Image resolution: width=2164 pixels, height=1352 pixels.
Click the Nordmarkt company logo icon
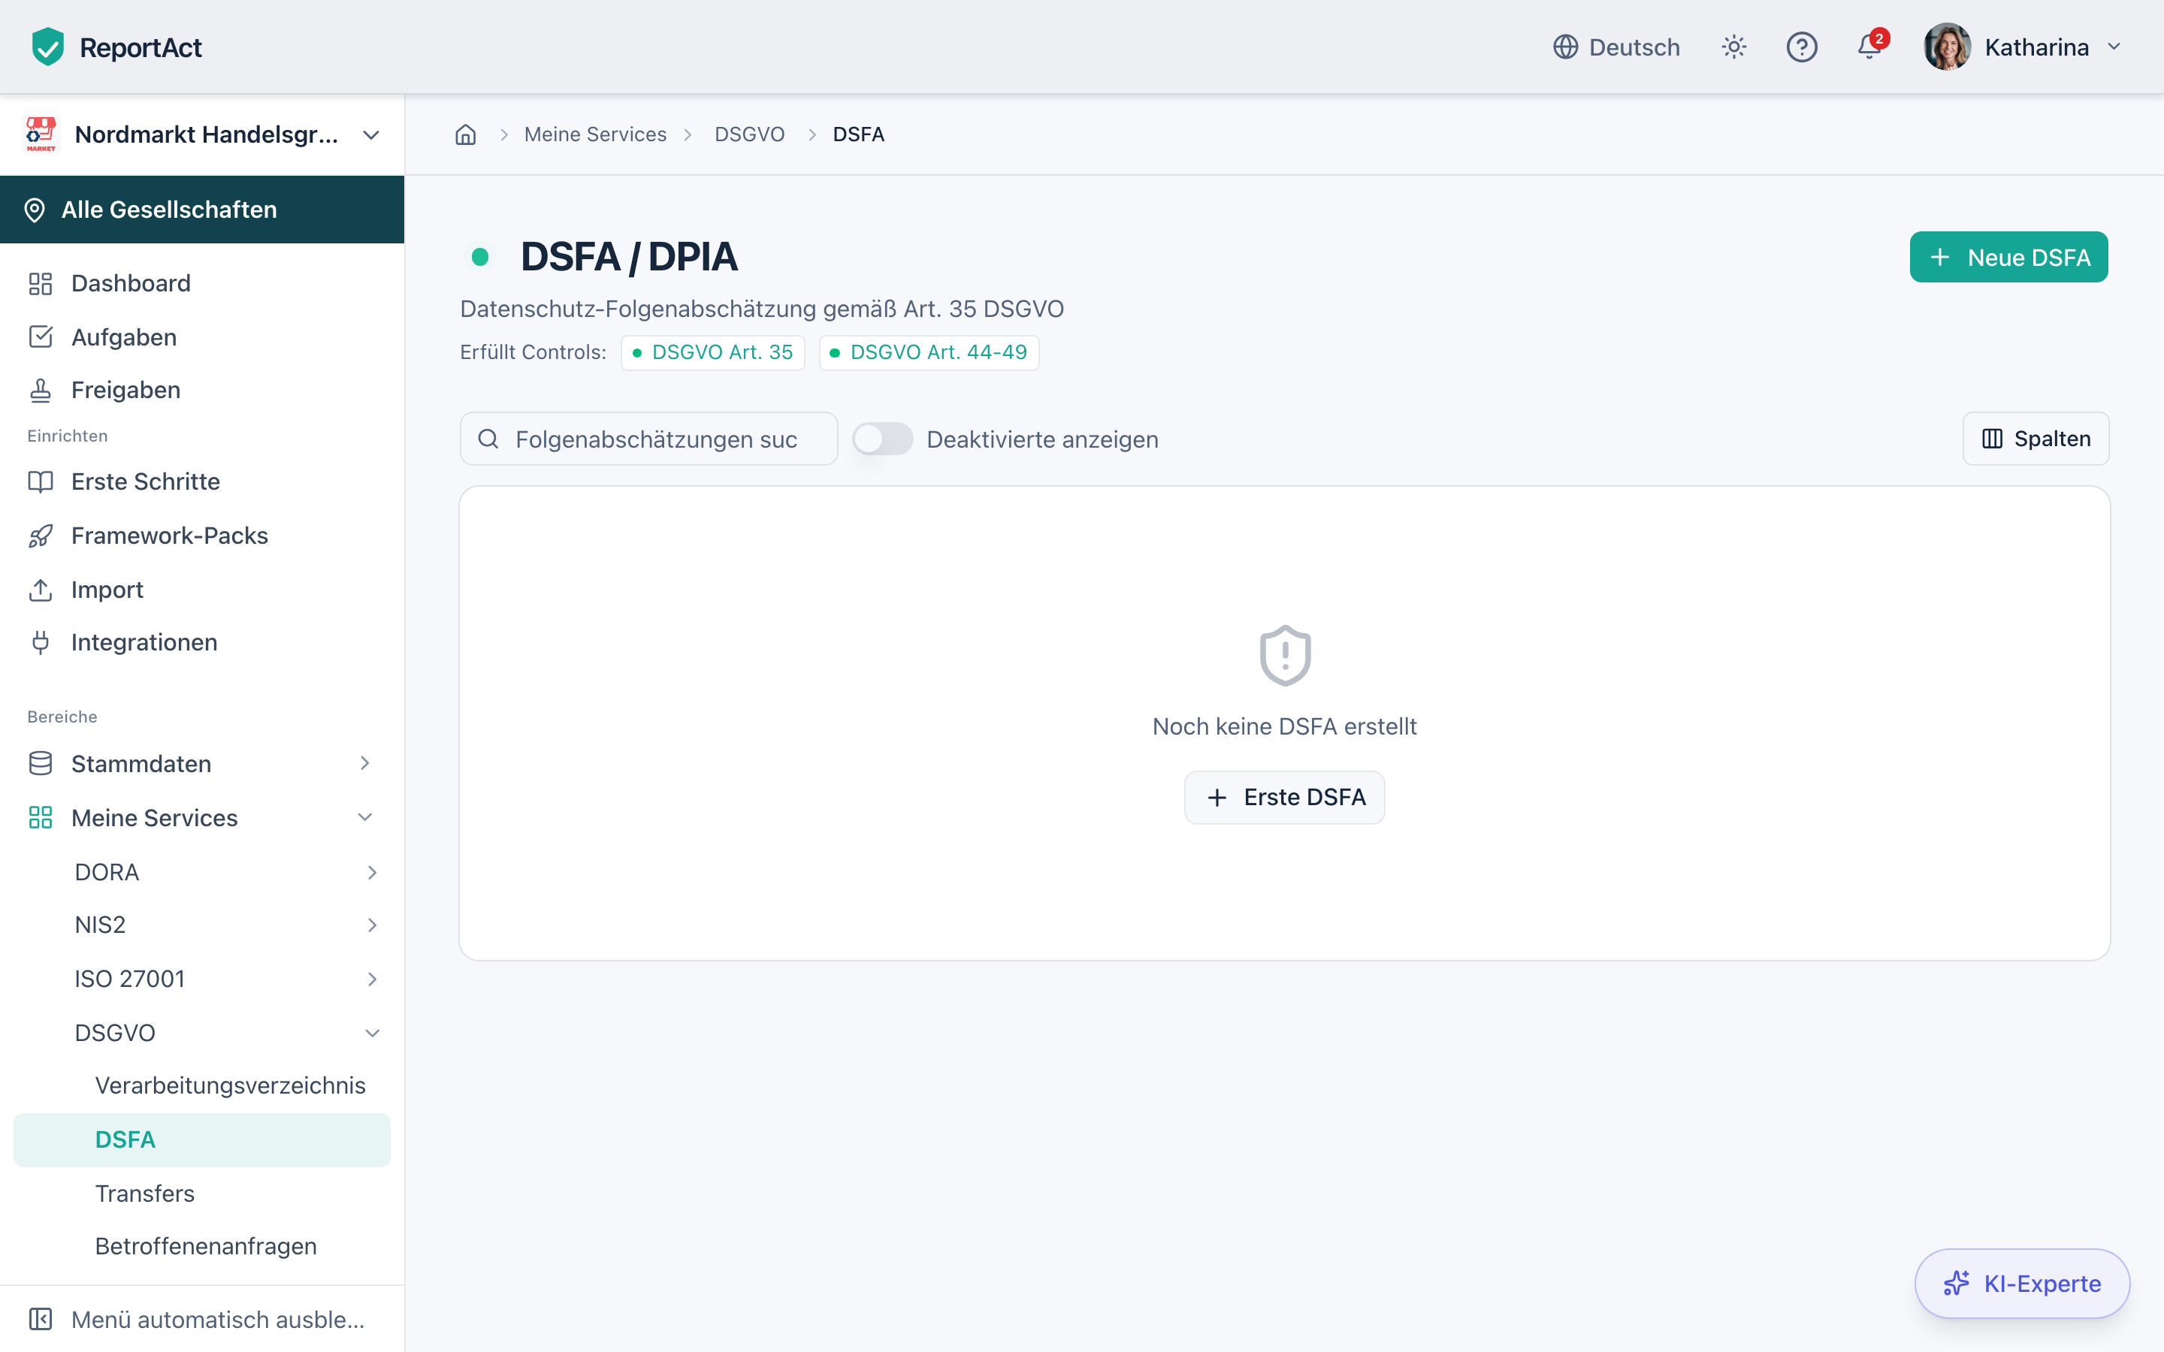click(x=41, y=134)
